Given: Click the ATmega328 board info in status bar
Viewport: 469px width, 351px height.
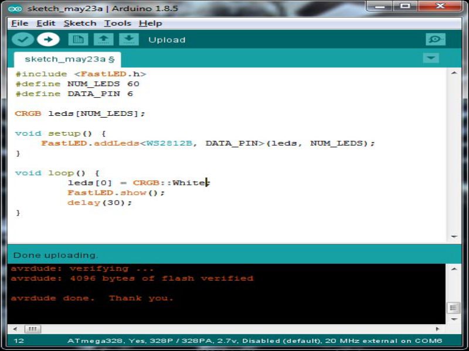Looking at the screenshot, I should point(254,341).
